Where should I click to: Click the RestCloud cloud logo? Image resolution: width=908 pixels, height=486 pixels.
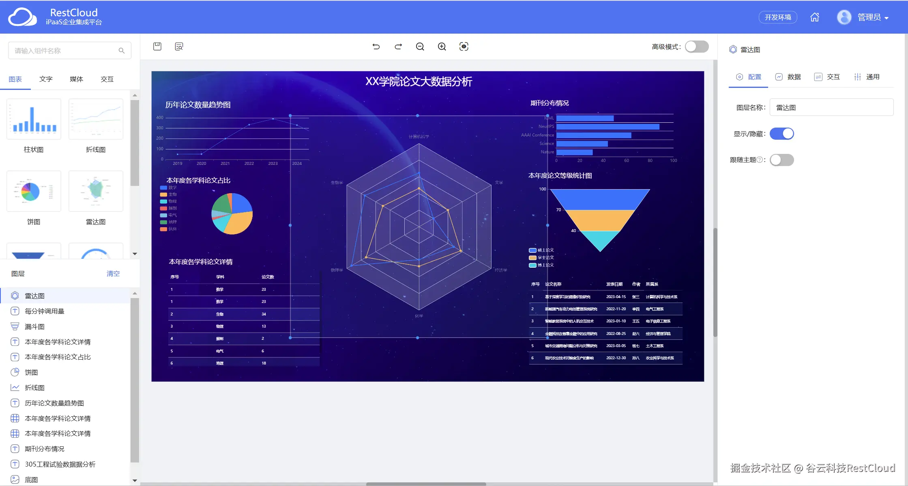click(x=23, y=17)
